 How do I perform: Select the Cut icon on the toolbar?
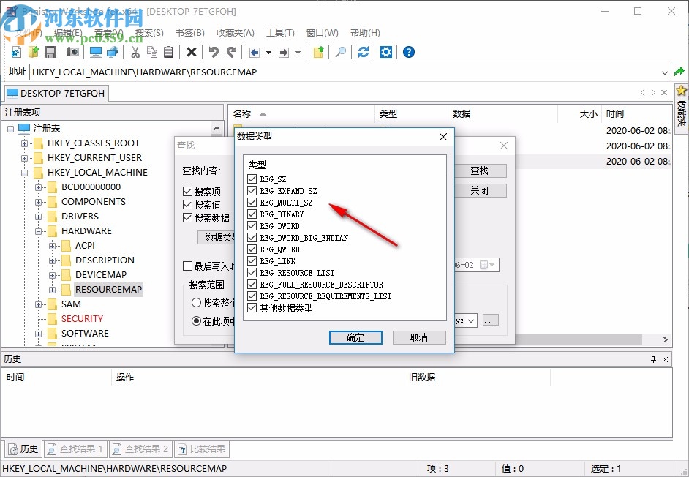pyautogui.click(x=135, y=52)
